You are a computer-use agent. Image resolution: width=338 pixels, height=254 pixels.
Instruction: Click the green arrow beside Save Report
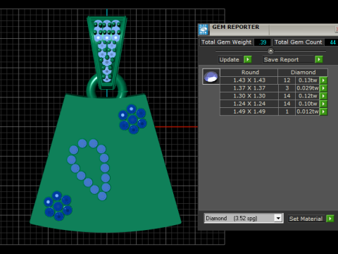(319, 59)
